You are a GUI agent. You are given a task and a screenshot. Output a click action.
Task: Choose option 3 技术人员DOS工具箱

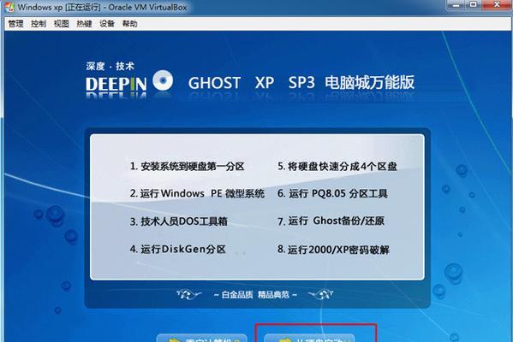179,221
